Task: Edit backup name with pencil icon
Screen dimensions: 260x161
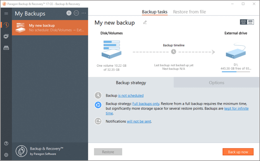Action: [x=145, y=22]
